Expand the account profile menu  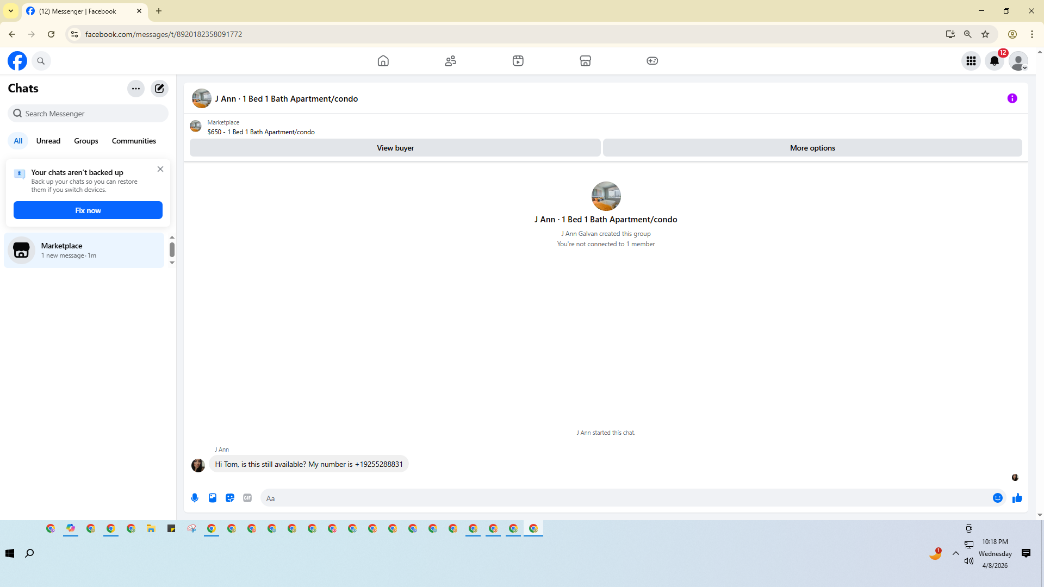pos(1018,61)
